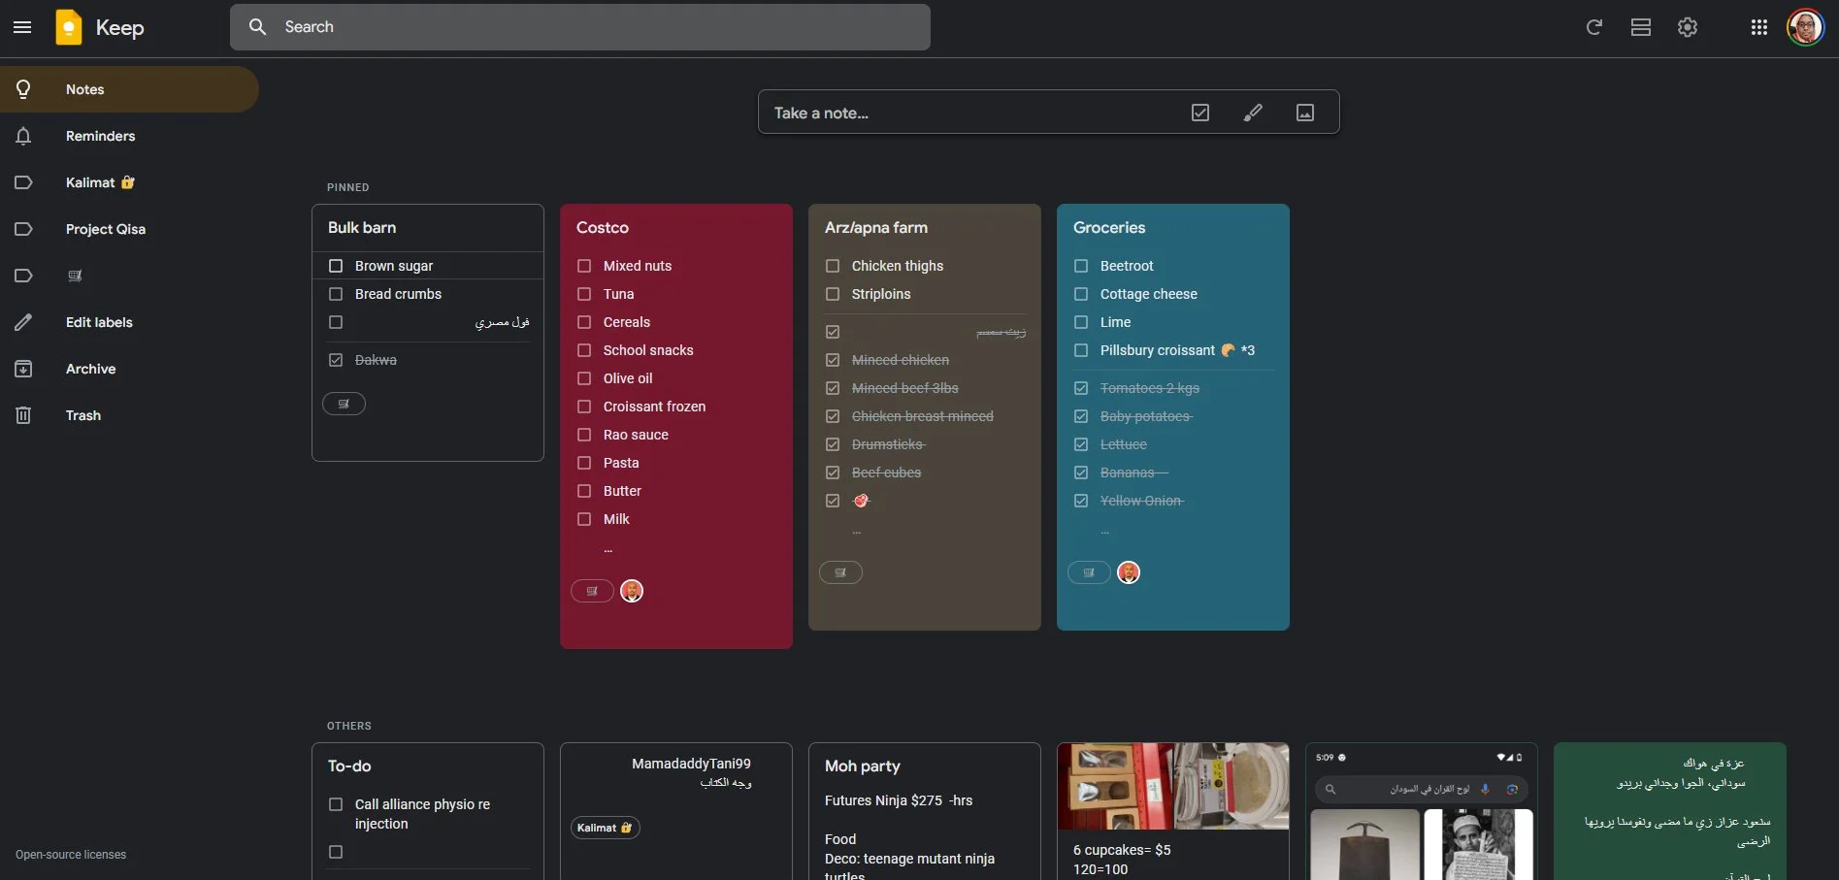Open the To-do note title

349,766
